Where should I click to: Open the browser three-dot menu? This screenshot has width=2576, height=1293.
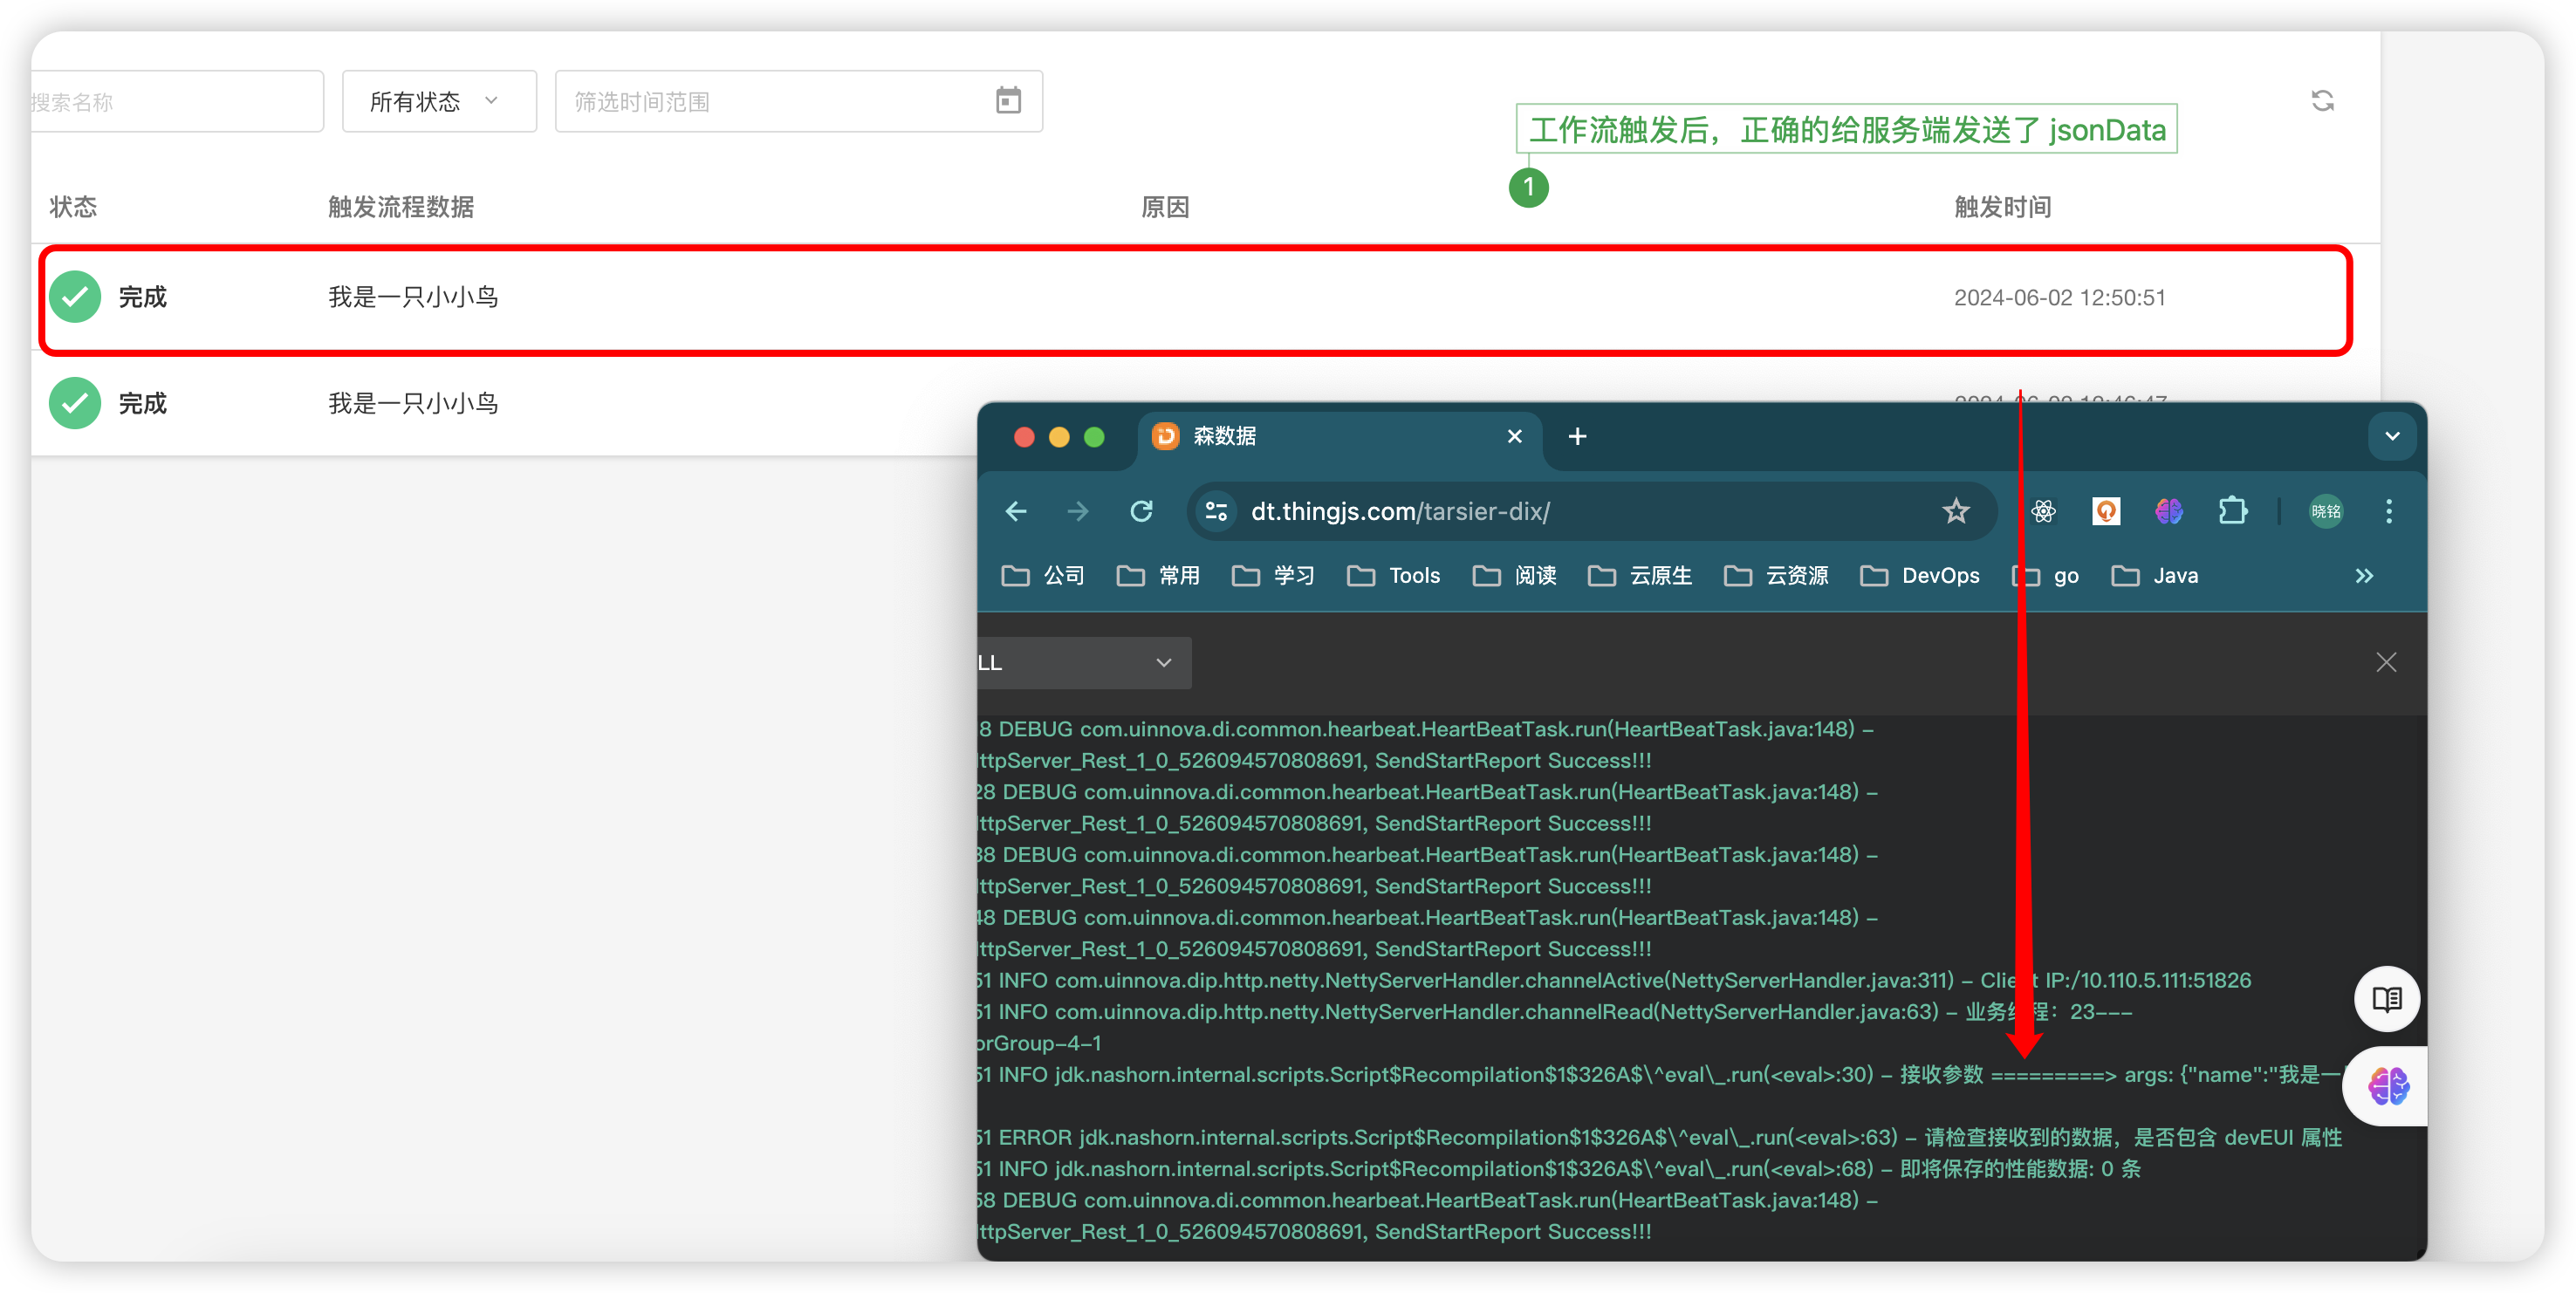(x=2388, y=512)
